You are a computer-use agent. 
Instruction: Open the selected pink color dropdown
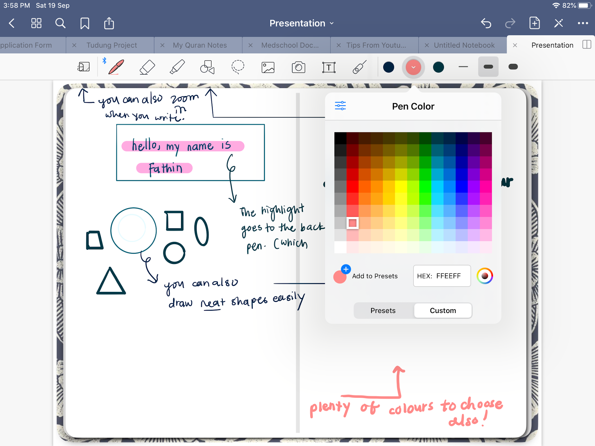pos(413,67)
